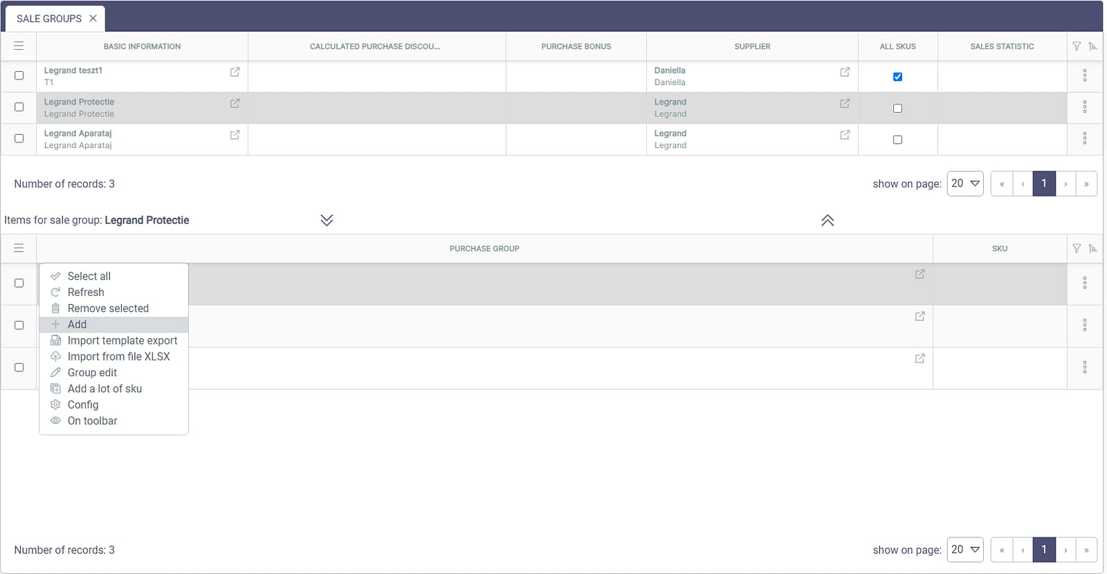Open top show-on-page 20 dropdown
The image size is (1107, 574).
tap(965, 184)
